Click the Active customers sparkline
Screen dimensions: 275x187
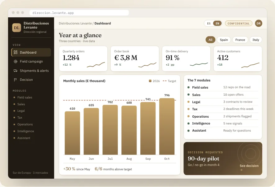[250, 65]
